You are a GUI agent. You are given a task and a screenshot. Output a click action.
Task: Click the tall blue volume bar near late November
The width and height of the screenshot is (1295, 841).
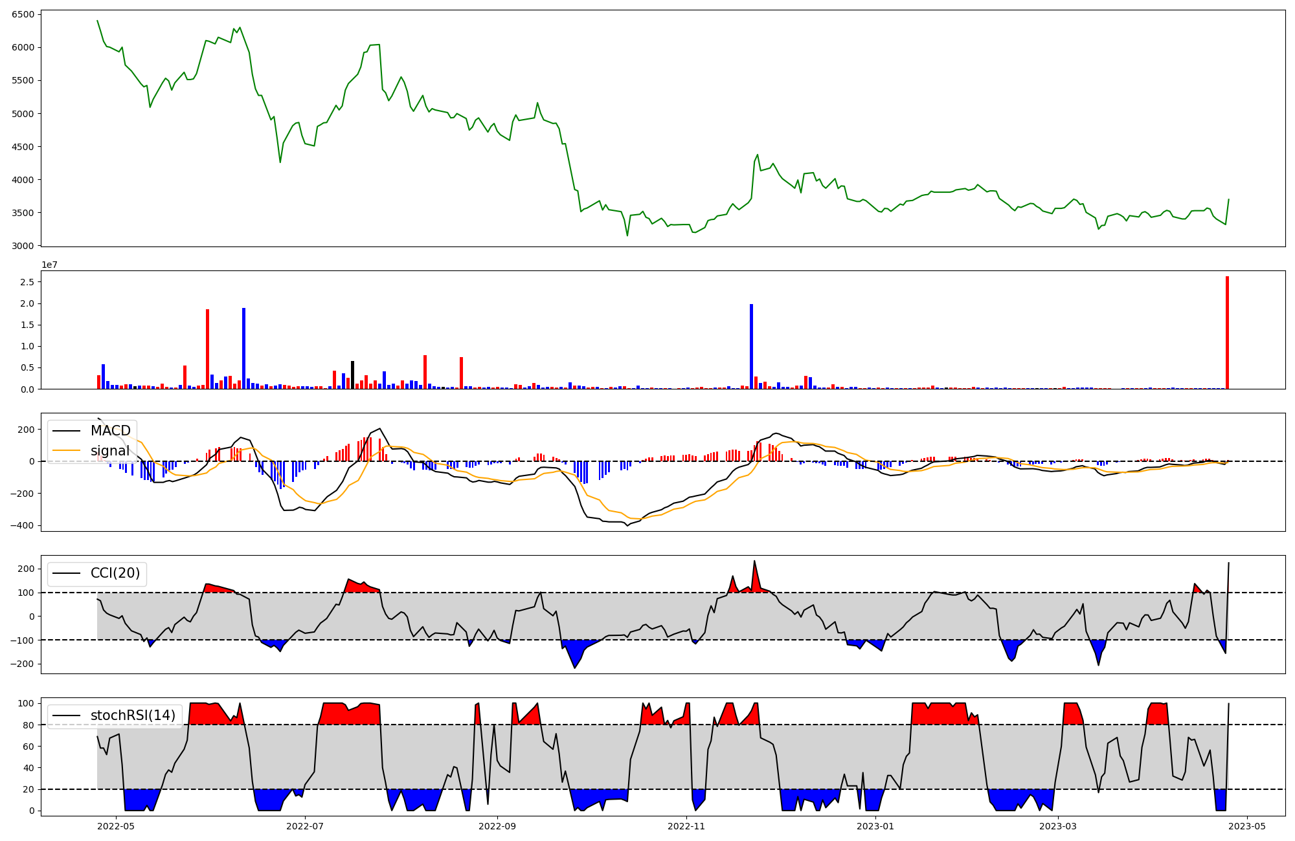pyautogui.click(x=751, y=347)
